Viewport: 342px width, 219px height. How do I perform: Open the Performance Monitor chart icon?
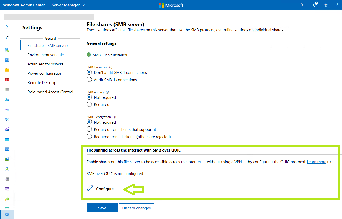7,130
